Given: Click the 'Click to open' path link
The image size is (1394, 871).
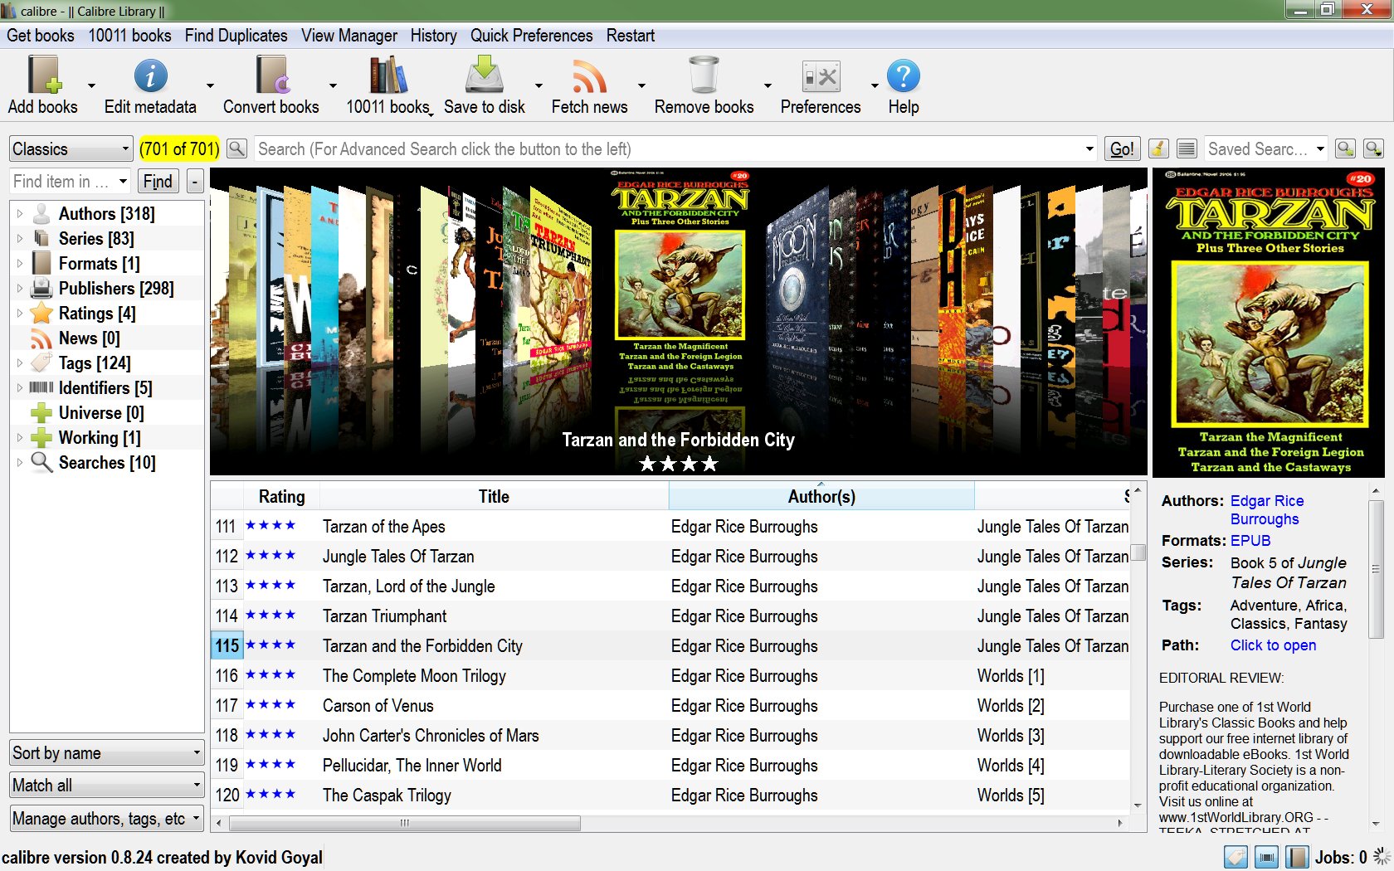Looking at the screenshot, I should (1273, 645).
